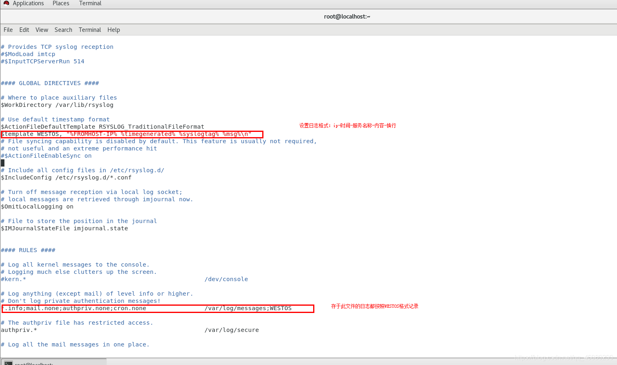Screen dimensions: 617x365
Task: Click the line '$WorkDirectory /var/lib/rsyslog'
Action: [57, 105]
